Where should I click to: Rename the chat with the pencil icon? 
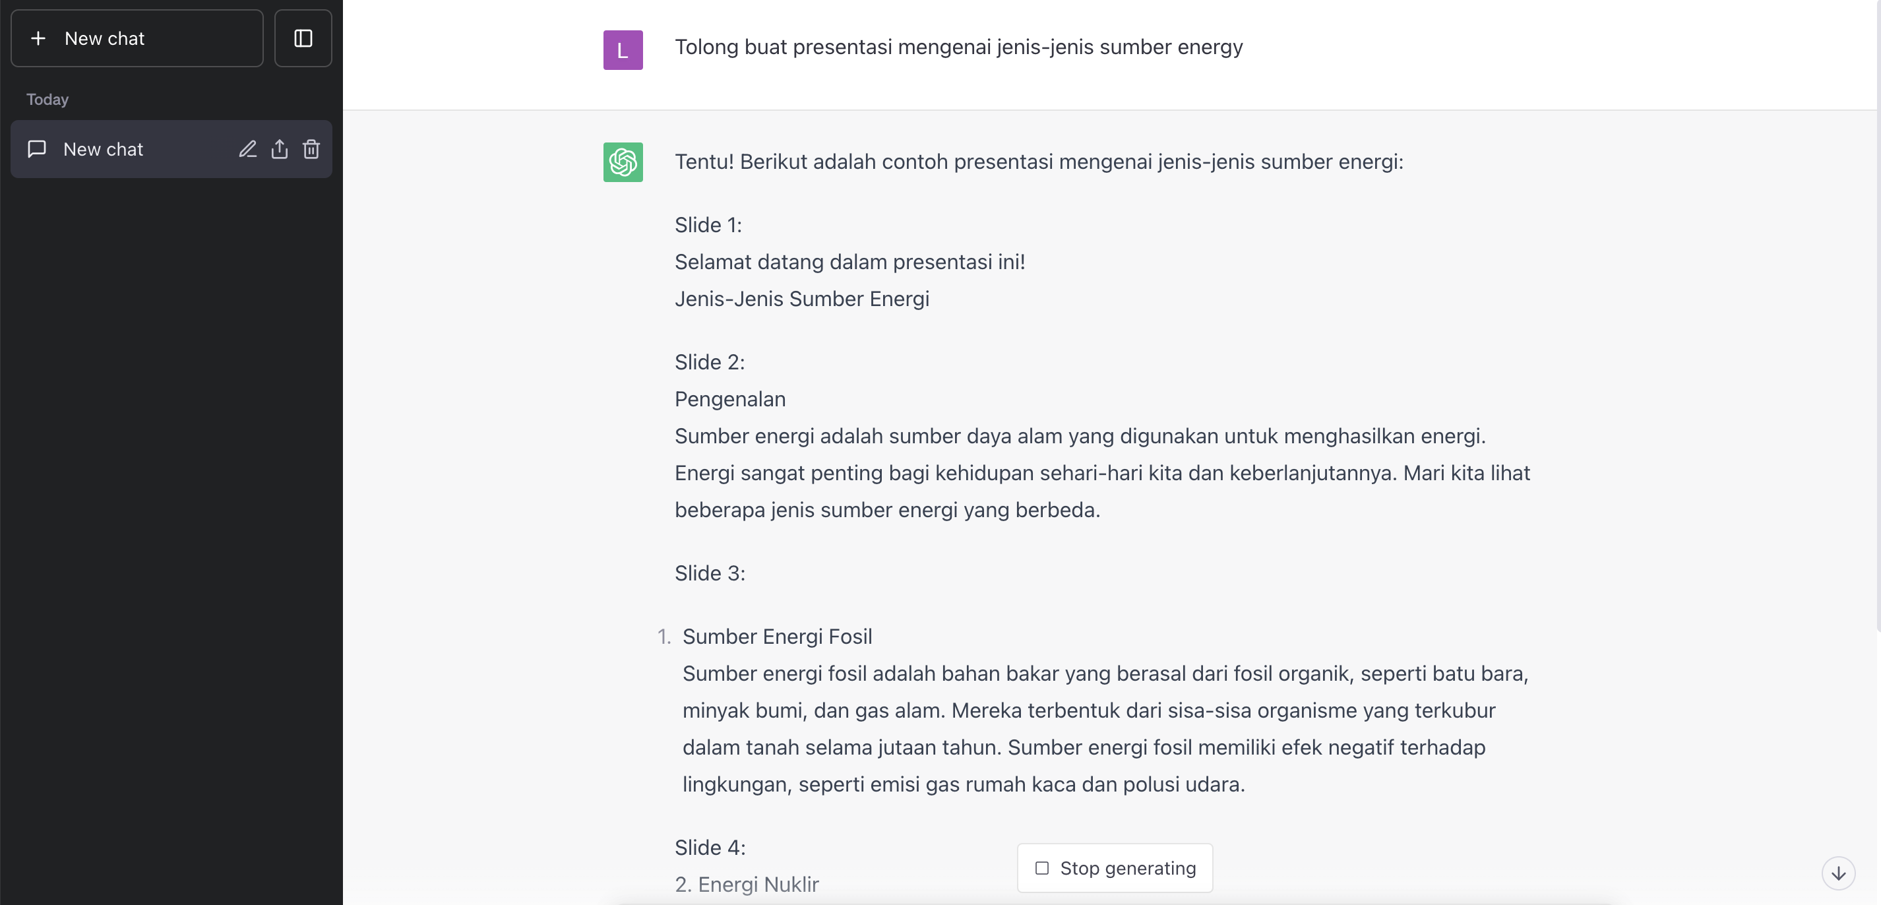[x=247, y=149]
